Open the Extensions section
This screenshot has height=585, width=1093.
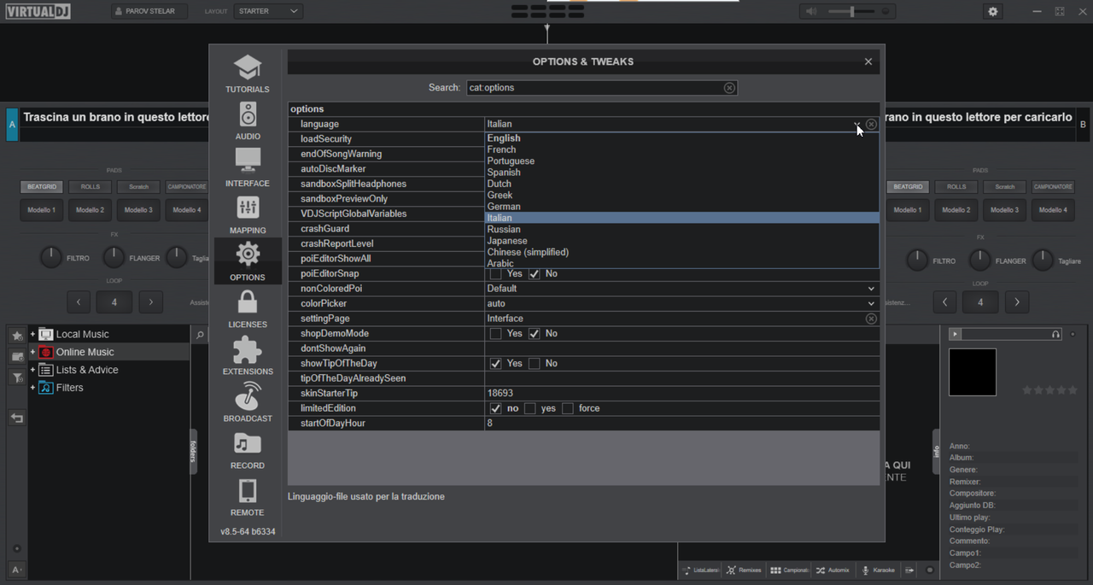[248, 356]
